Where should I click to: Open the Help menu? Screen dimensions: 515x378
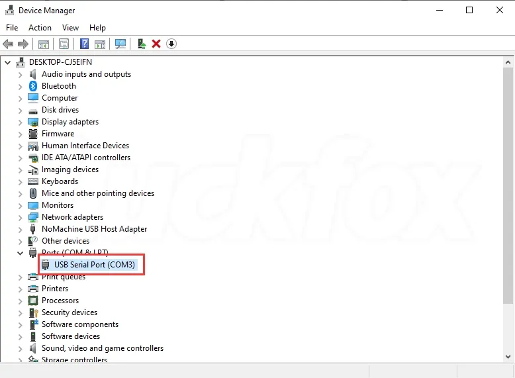click(97, 28)
